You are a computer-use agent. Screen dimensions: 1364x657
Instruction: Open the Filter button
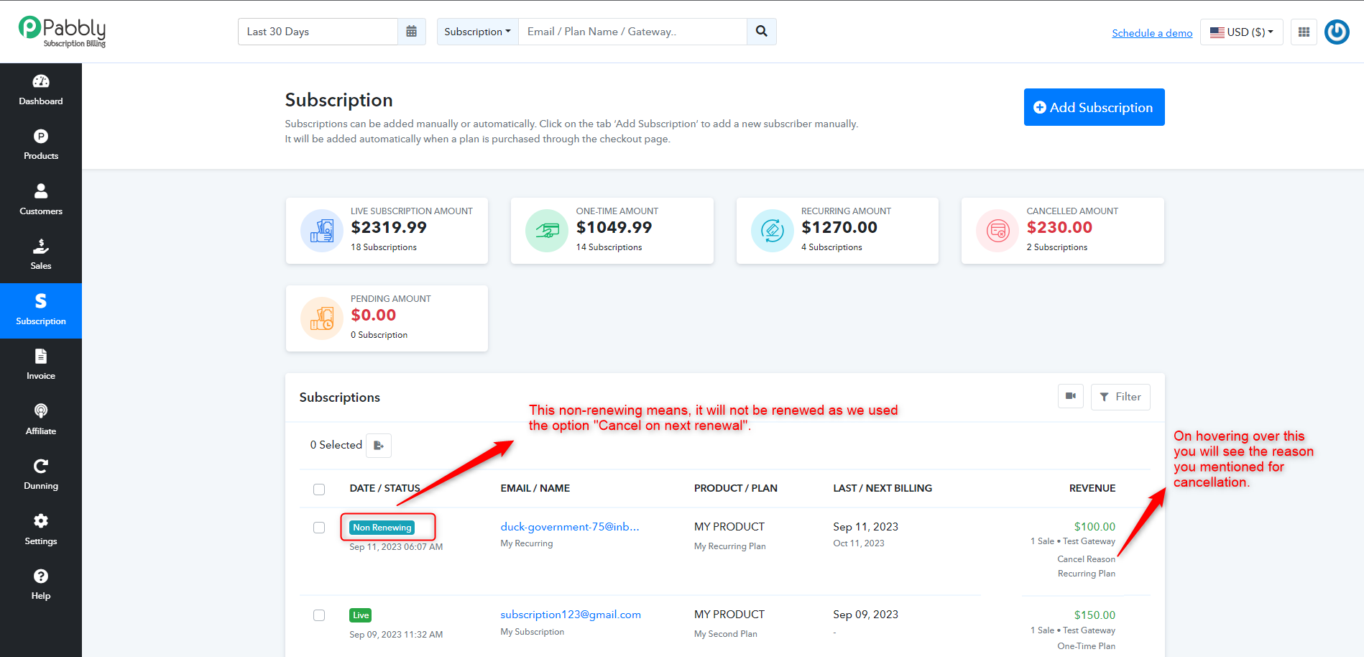(x=1120, y=397)
